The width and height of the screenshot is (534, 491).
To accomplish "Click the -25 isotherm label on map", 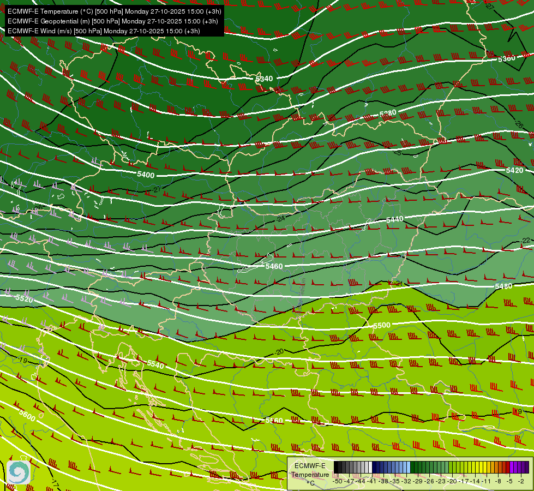I will [x=398, y=152].
